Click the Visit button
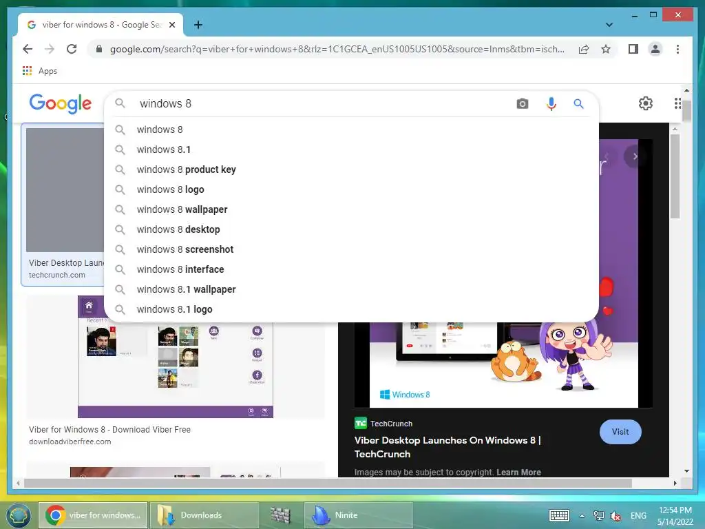Screen dimensions: 705x529 [x=620, y=432]
